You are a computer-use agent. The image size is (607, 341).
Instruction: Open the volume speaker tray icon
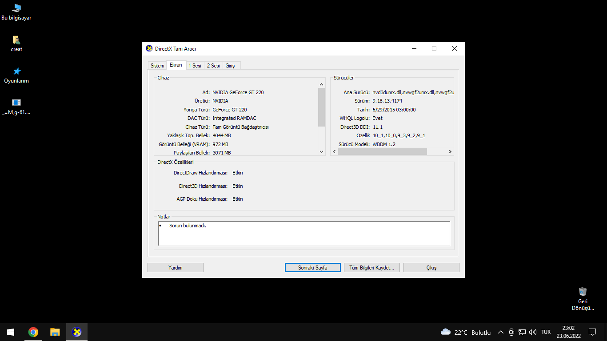click(533, 332)
